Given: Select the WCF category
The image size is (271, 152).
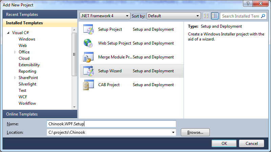Looking at the screenshot, I should pos(23,97).
